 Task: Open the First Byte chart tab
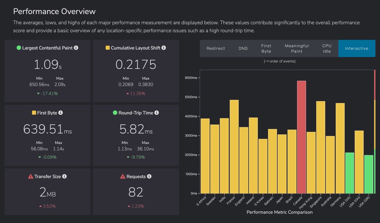pos(266,48)
